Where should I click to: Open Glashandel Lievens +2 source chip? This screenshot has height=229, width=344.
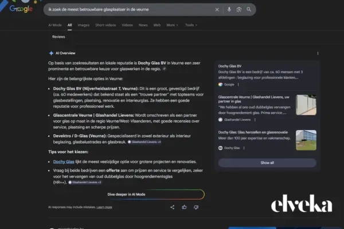click(x=85, y=182)
